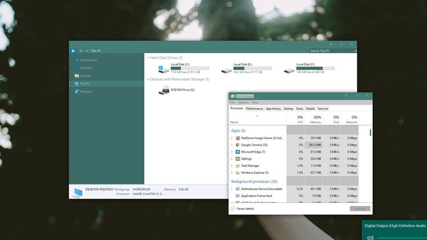
Task: Click the FastStone Image Viewer icon
Action: pyautogui.click(x=238, y=138)
